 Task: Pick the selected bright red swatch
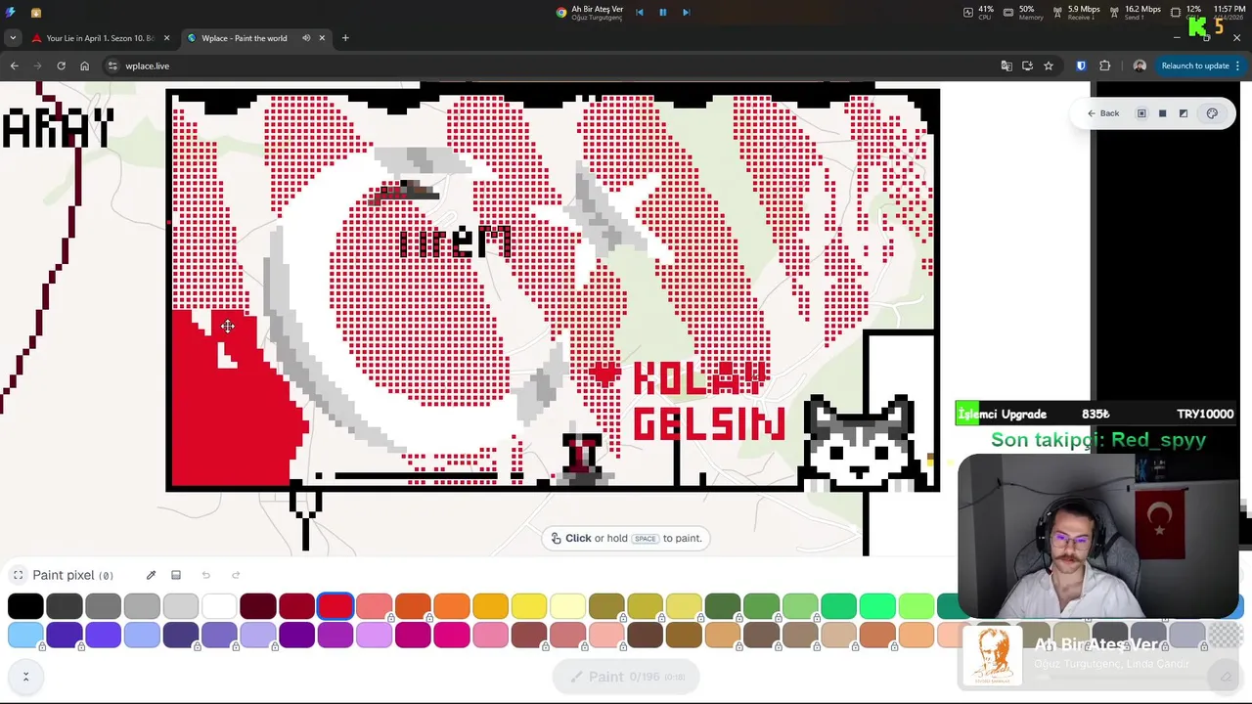pyautogui.click(x=335, y=606)
